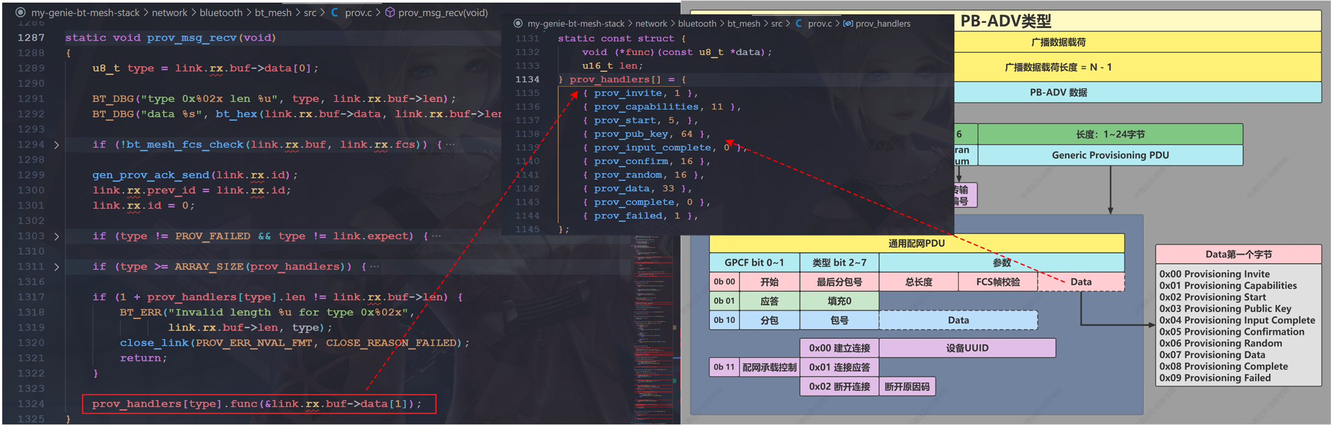Unfold the collapsed code at line 1303
1333x425 pixels.
tap(57, 236)
